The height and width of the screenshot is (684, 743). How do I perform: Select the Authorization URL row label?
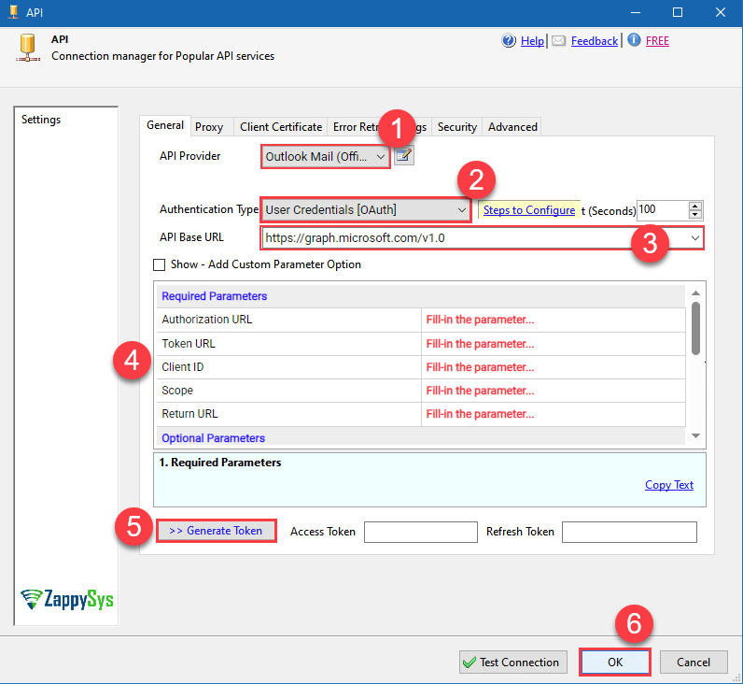tap(206, 320)
